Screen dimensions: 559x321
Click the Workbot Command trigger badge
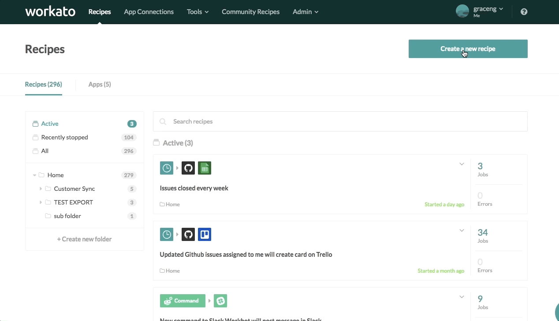click(183, 301)
